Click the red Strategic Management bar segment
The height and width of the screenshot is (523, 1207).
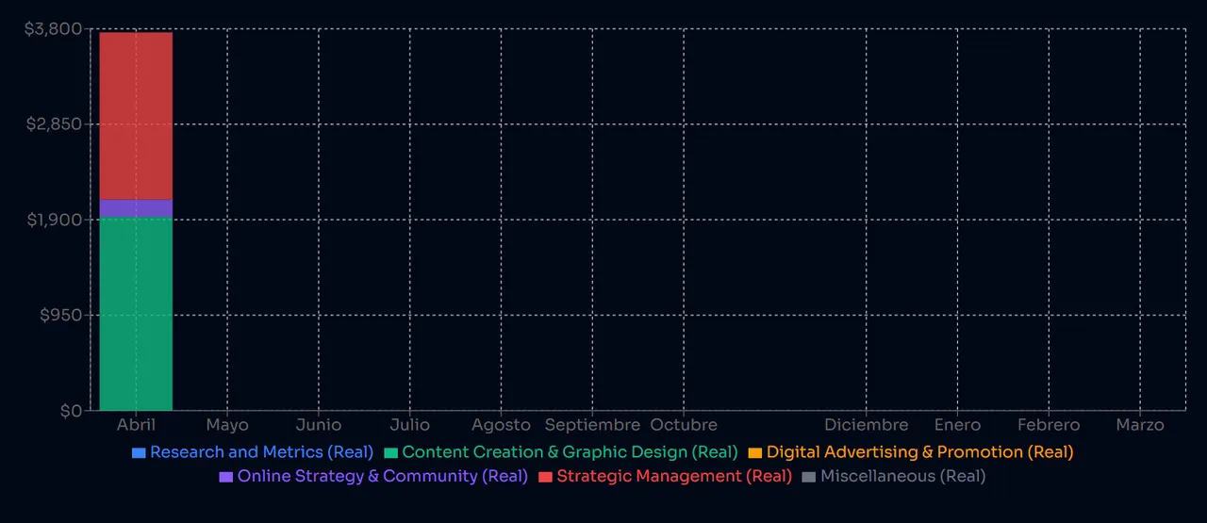[136, 116]
